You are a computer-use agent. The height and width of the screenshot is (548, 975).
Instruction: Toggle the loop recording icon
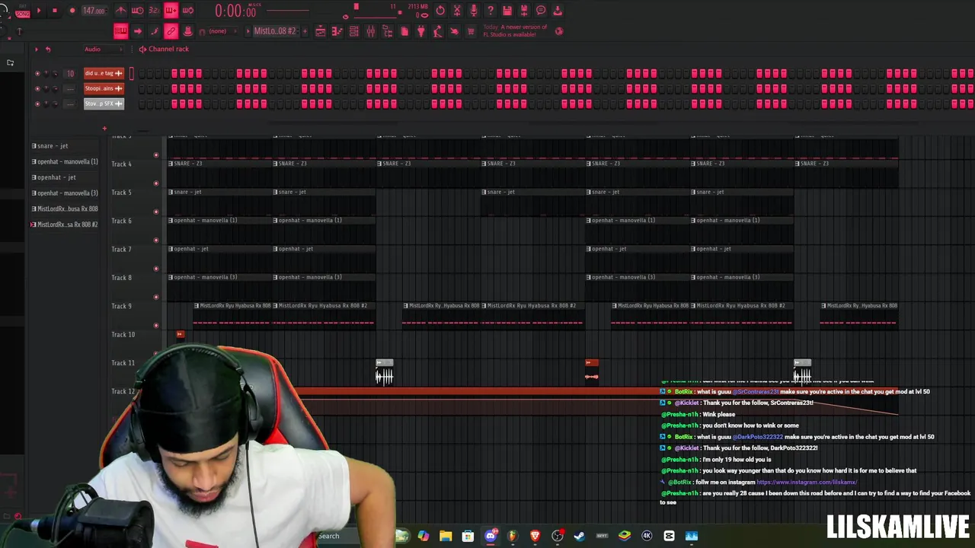(188, 11)
